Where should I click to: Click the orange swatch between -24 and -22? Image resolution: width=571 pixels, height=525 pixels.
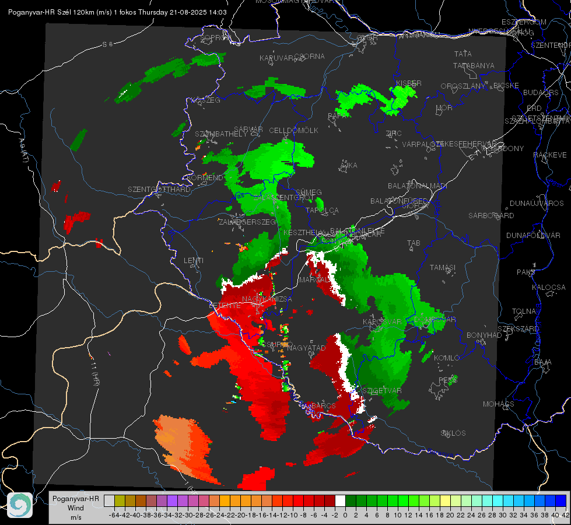[225, 501]
